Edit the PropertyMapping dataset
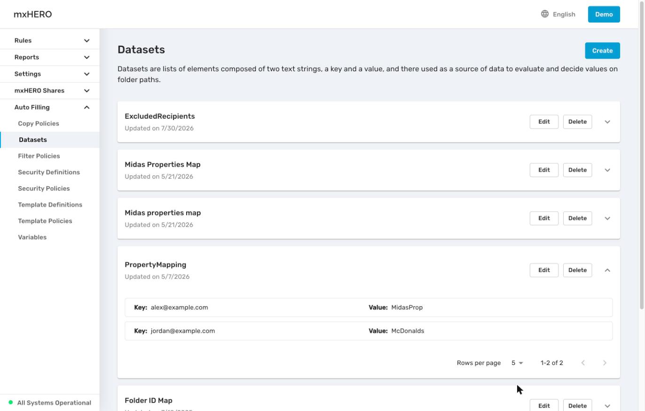The image size is (645, 411). tap(544, 270)
